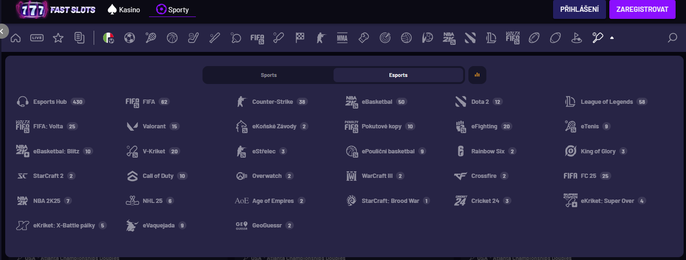Open GeoGuessr category
Screen dimensions: 686x260
(264, 226)
